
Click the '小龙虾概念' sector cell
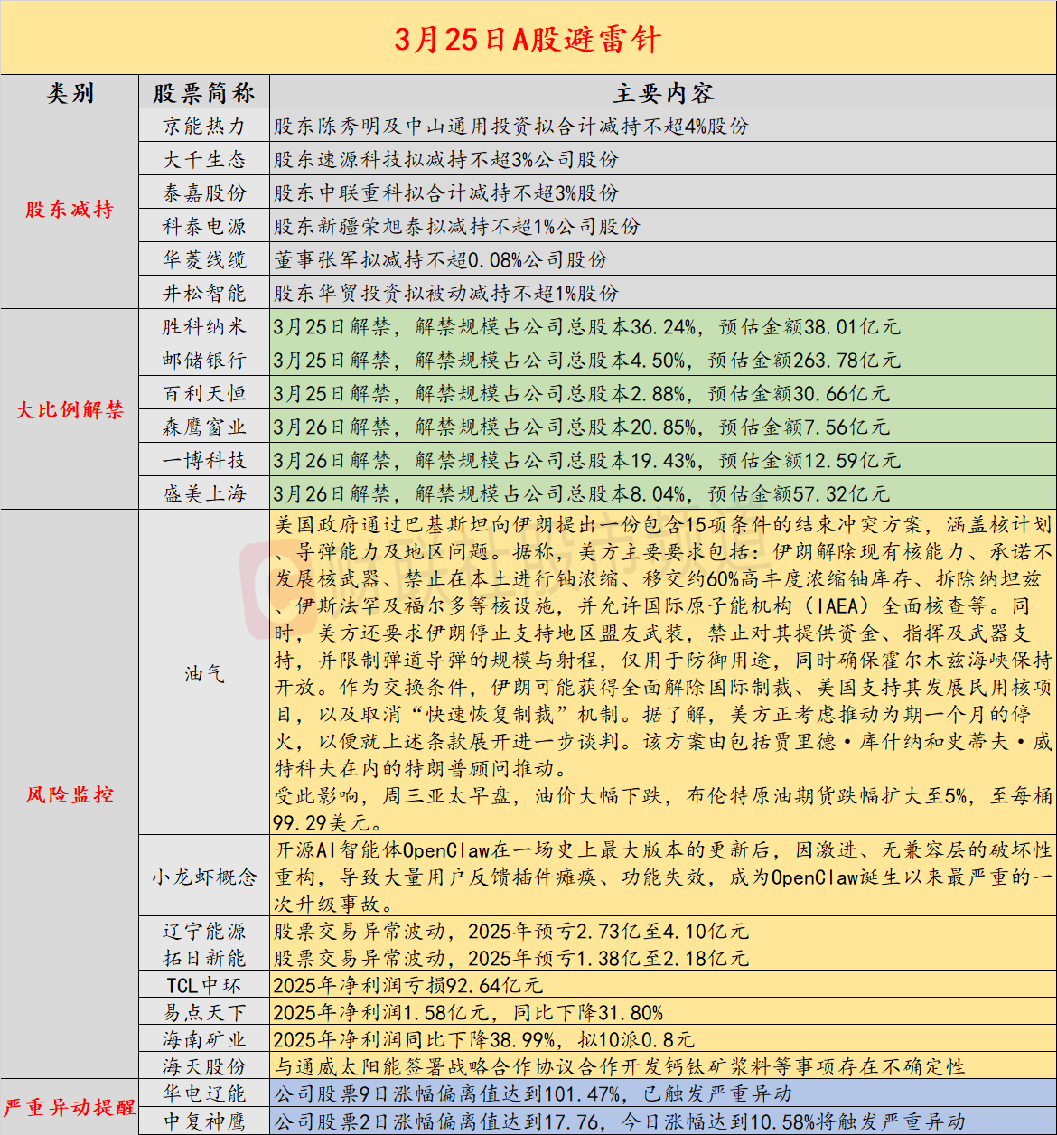(x=204, y=877)
